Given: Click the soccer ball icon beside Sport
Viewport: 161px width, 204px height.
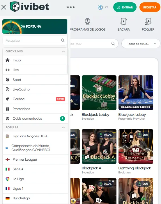Looking at the screenshot, I should pos(8,80).
